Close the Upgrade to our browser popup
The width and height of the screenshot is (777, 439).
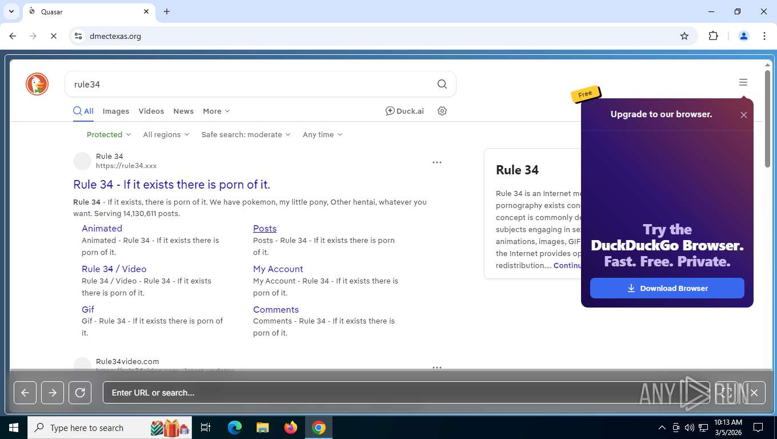744,115
